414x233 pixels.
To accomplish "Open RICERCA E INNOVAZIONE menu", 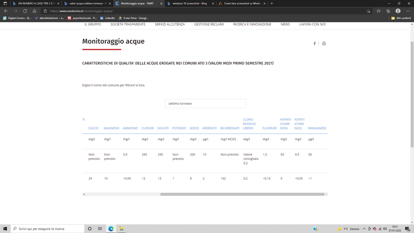I will (x=252, y=24).
